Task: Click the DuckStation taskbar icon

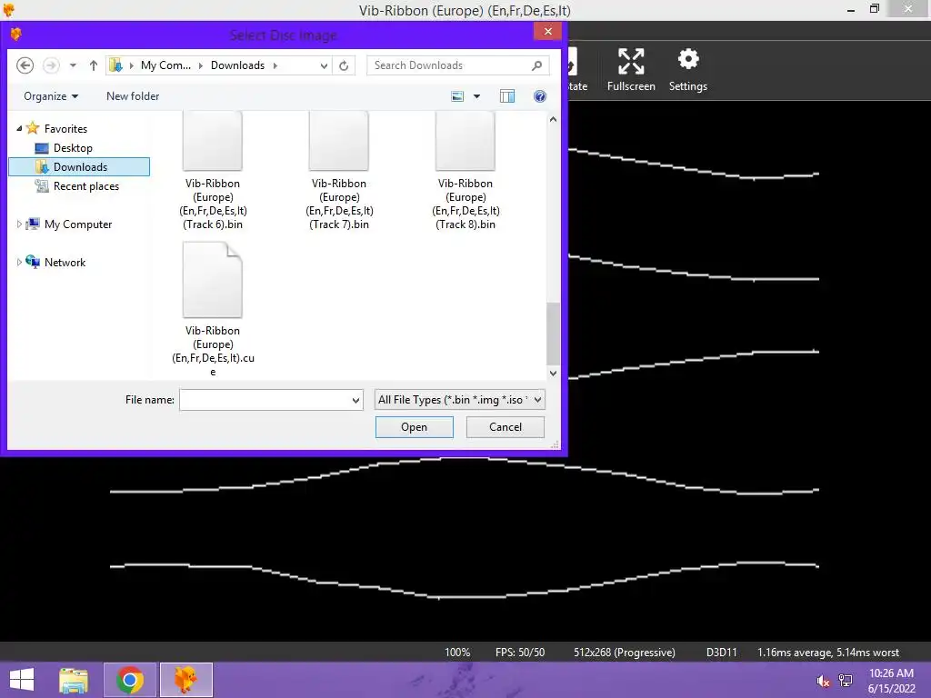Action: [185, 680]
